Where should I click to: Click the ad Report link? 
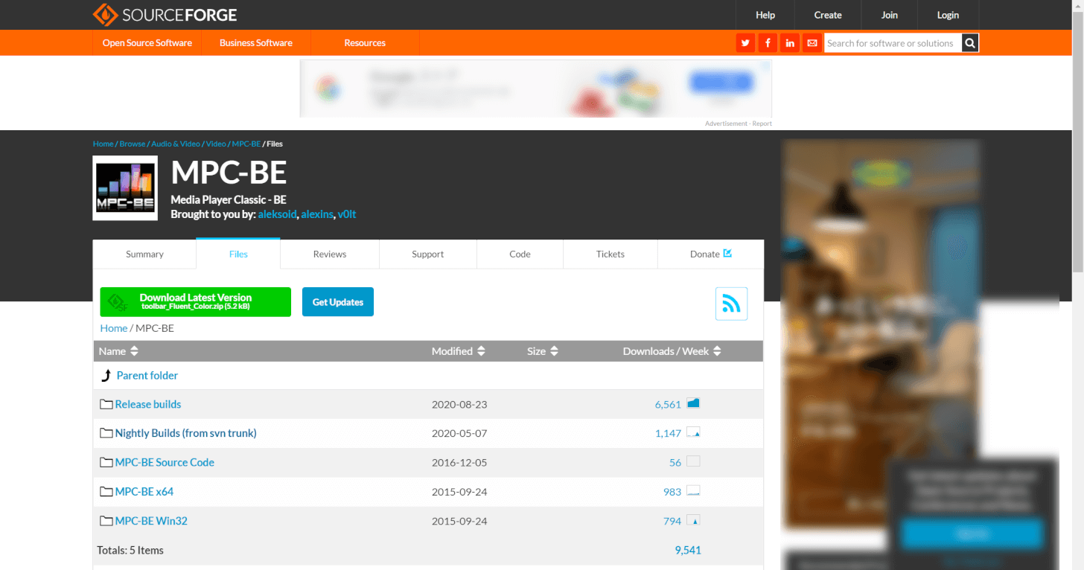click(x=762, y=124)
